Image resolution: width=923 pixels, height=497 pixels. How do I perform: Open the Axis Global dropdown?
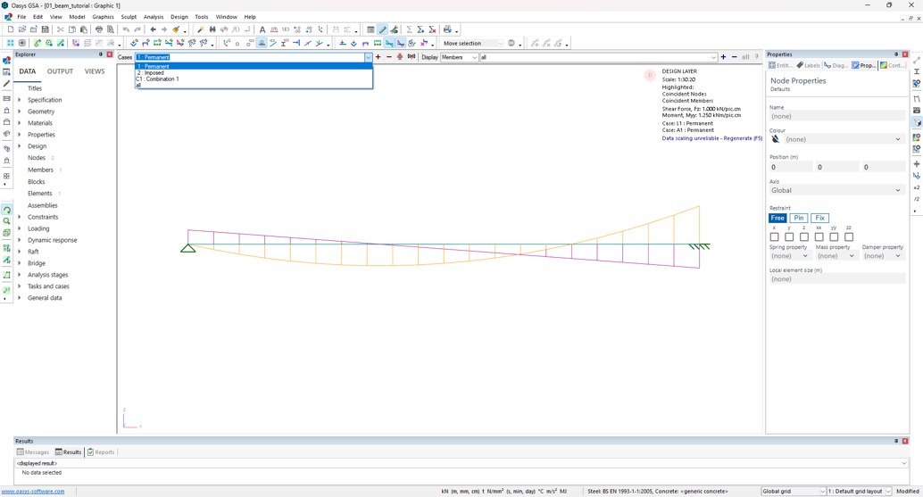(x=836, y=190)
